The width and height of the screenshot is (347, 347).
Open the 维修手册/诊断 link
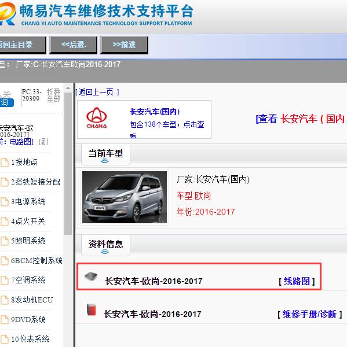coord(309,314)
